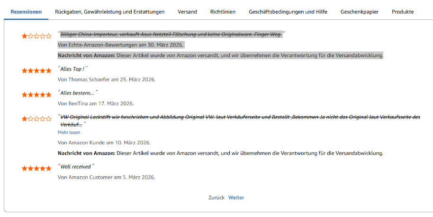This screenshot has height=217, width=433.
Task: Click one-star rating of VW Lackstift review
Action: [x=36, y=119]
